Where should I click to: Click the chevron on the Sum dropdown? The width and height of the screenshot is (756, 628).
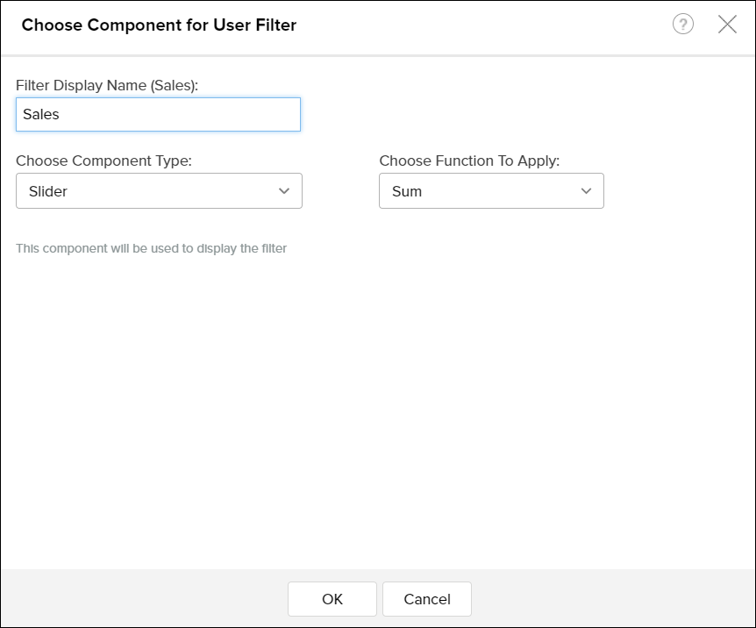coord(586,190)
